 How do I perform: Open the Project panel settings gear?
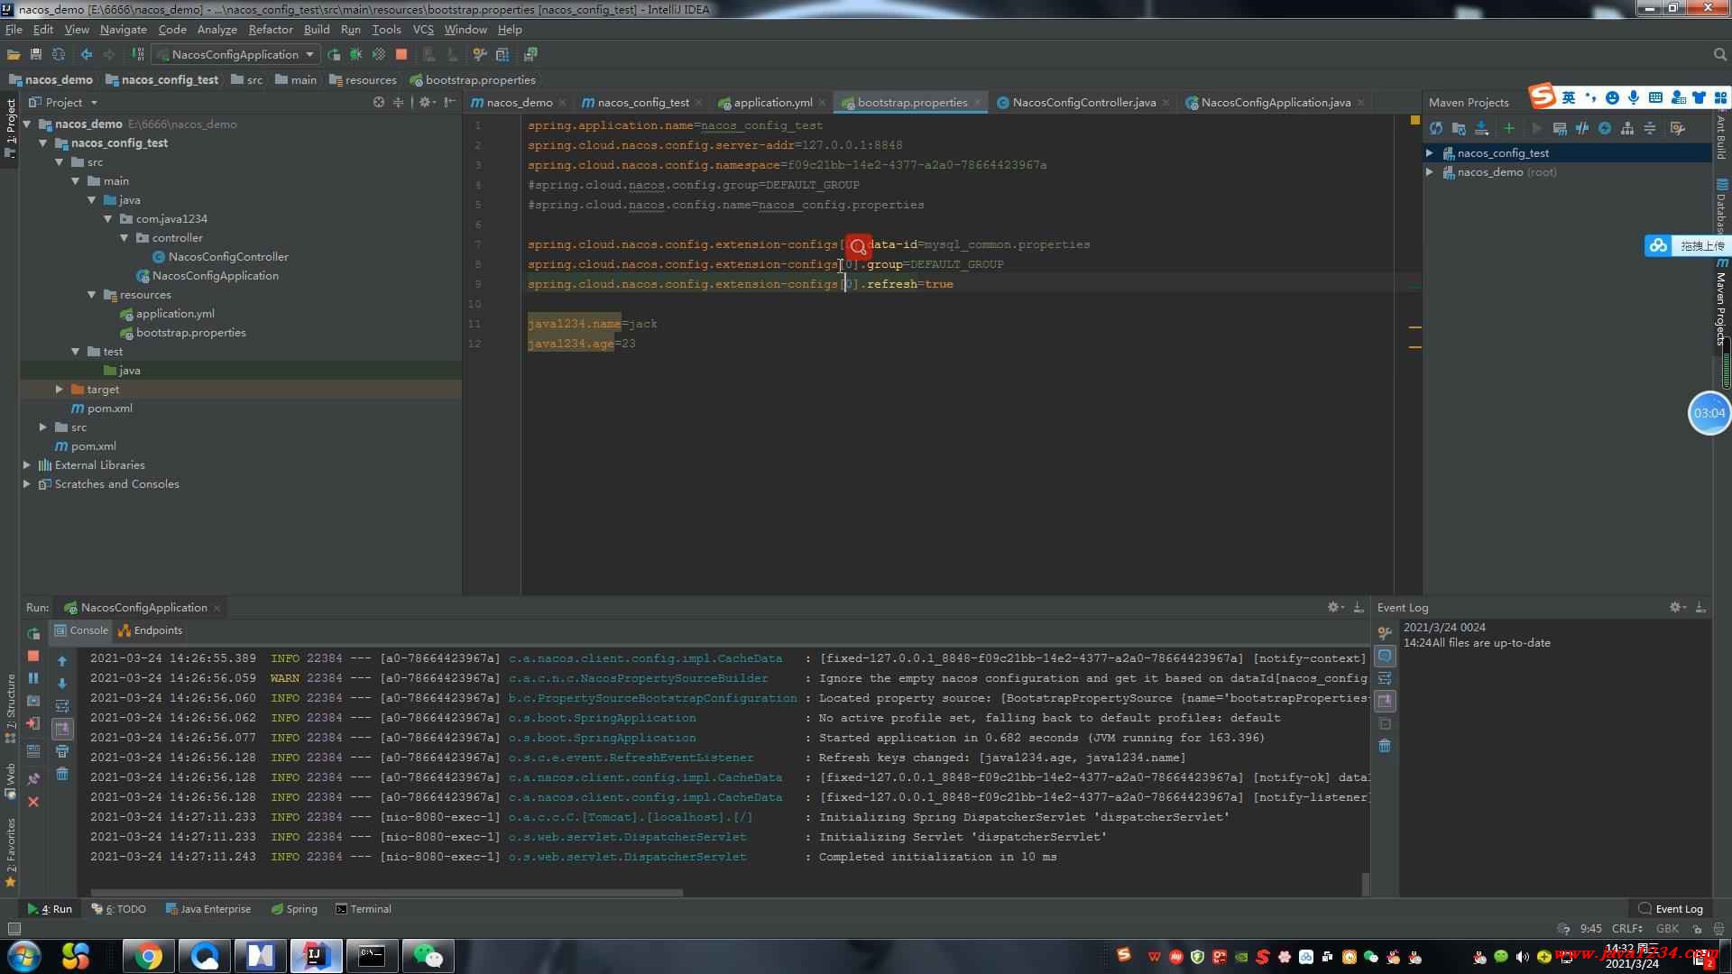coord(426,103)
